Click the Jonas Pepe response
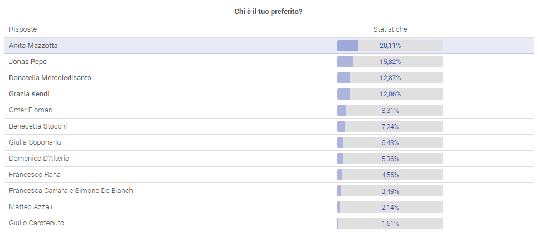Image resolution: width=538 pixels, height=237 pixels. click(x=28, y=62)
